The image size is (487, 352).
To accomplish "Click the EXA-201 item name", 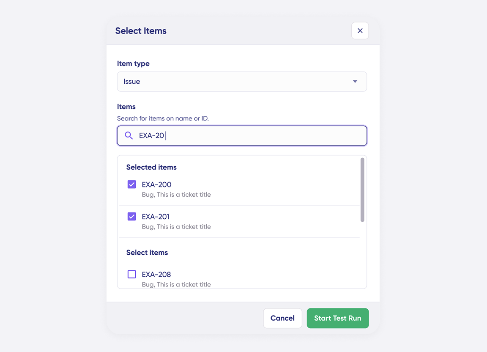I will click(x=156, y=217).
